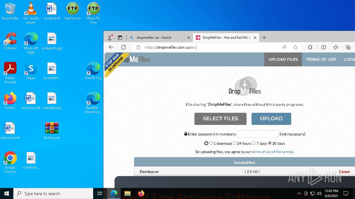The width and height of the screenshot is (355, 199).
Task: Go back in Edge browser
Action: (111, 47)
